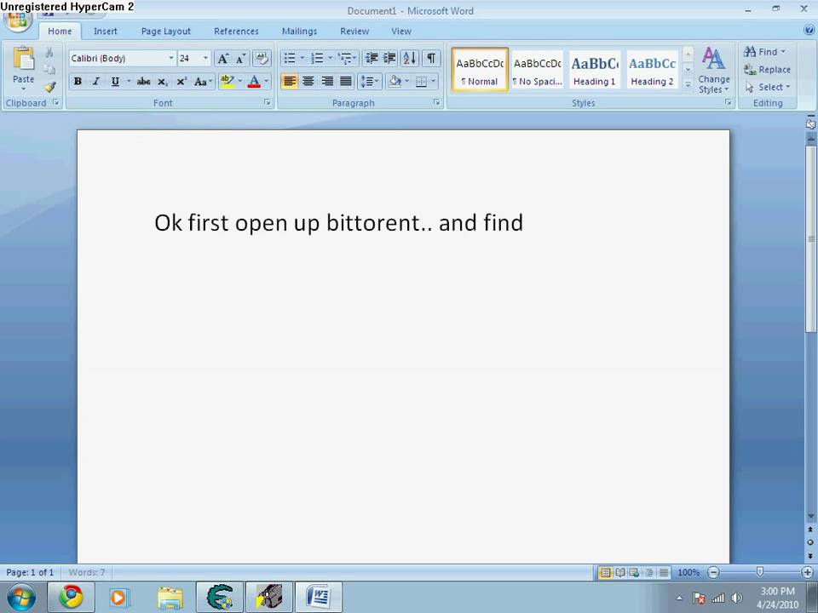Click the Replace button
Viewport: 818px width, 613px height.
coord(767,69)
